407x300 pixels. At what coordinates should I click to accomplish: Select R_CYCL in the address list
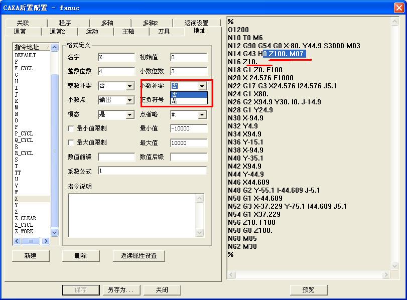[x=24, y=153]
